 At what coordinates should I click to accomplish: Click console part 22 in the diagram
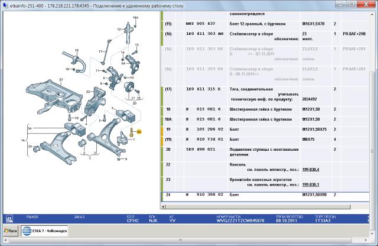click(x=95, y=101)
